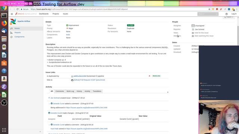Open the linked AIRFLOW-2499 duplicate issue
Image resolution: width=239 pixels, height=134 pixels.
tap(80, 76)
